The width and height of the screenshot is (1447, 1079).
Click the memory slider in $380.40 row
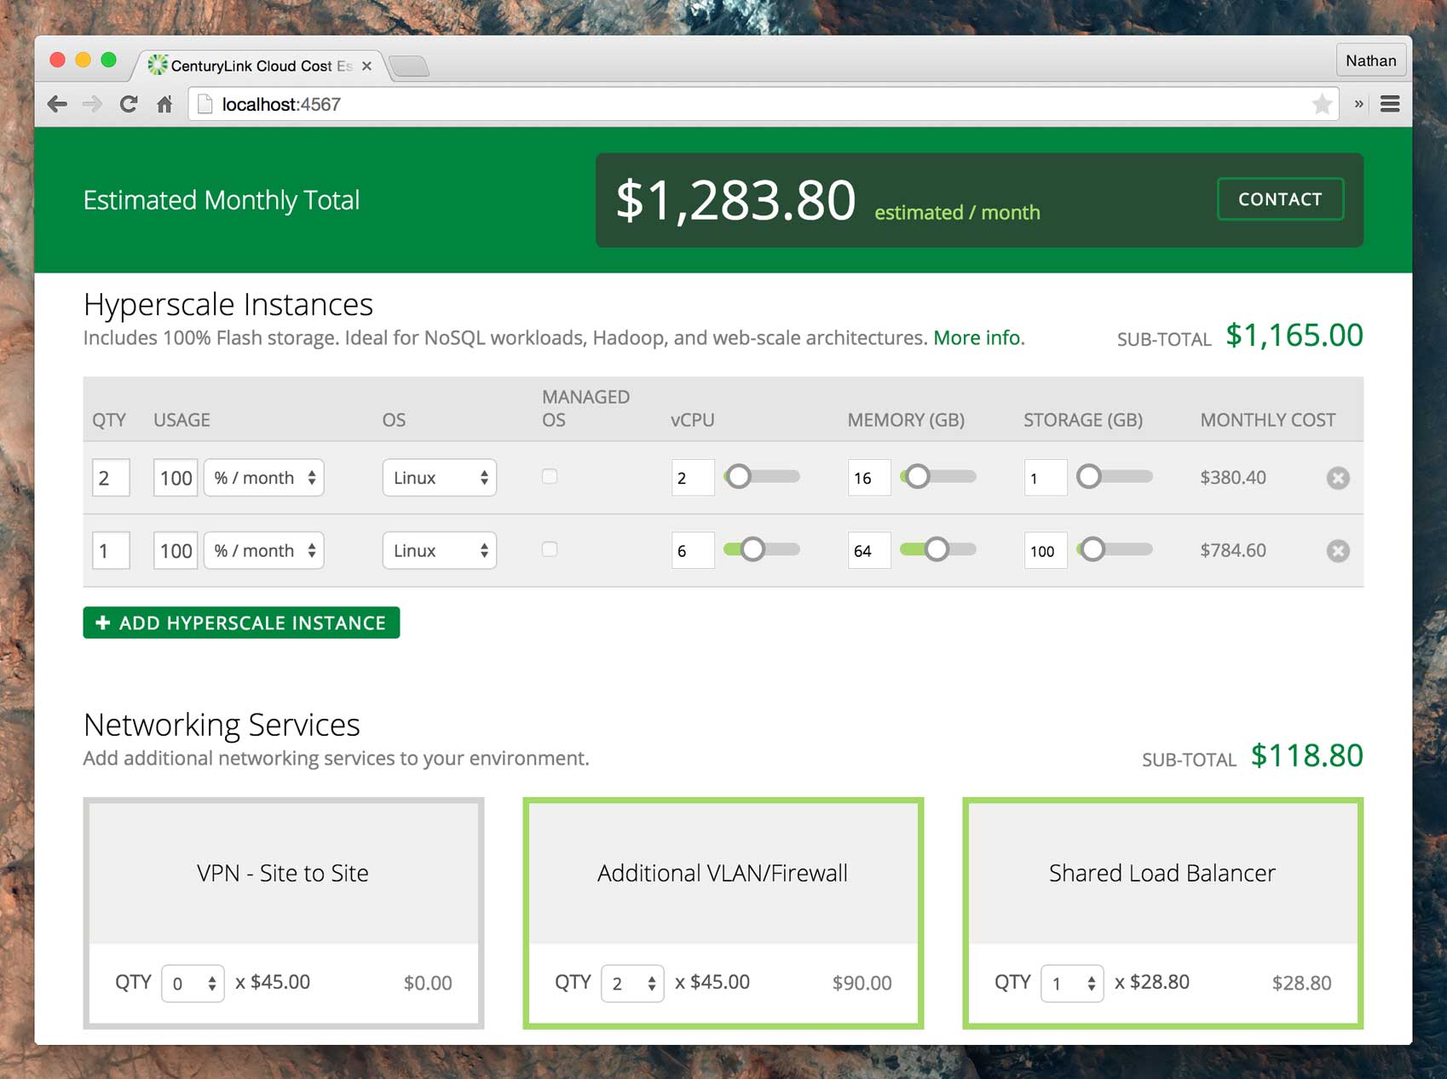pos(938,477)
